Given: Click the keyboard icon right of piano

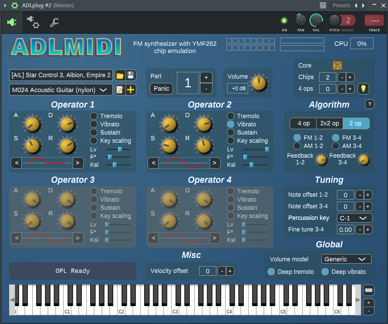Looking at the screenshot, I should point(369,290).
